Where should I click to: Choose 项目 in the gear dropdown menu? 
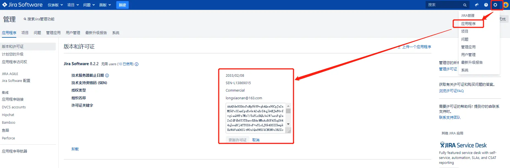click(x=465, y=31)
